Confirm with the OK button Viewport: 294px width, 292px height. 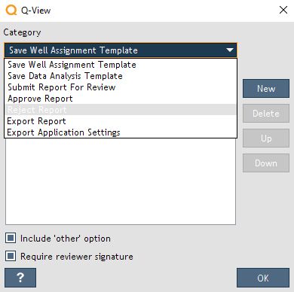[x=263, y=278]
